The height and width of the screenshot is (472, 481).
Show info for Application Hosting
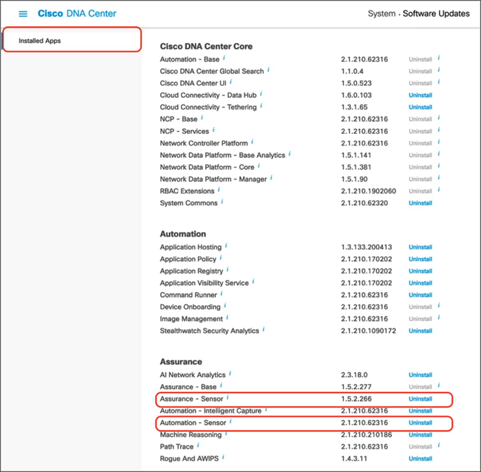(x=226, y=246)
